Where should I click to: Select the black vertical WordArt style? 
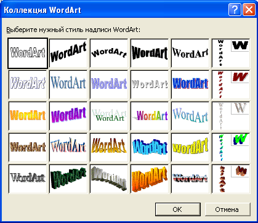click(x=231, y=53)
